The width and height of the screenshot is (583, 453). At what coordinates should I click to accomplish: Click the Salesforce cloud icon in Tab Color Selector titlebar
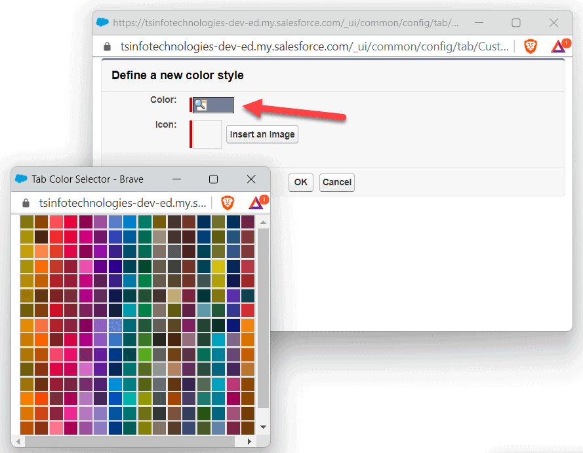[21, 179]
